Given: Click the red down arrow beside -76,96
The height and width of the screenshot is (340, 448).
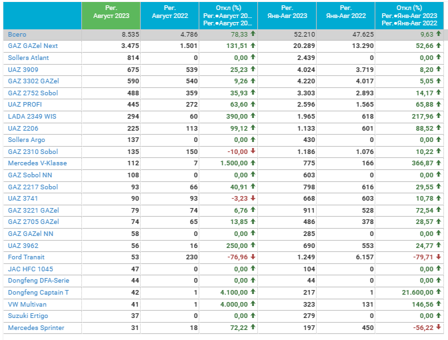Looking at the screenshot, I should pos(253,257).
